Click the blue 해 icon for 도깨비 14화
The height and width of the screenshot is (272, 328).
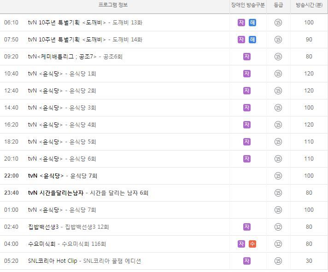(252, 40)
